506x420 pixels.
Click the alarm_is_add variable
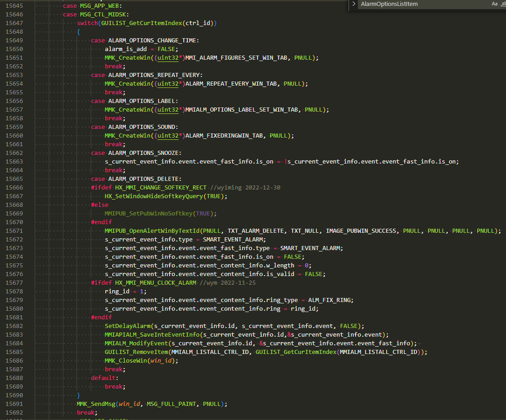(x=126, y=49)
